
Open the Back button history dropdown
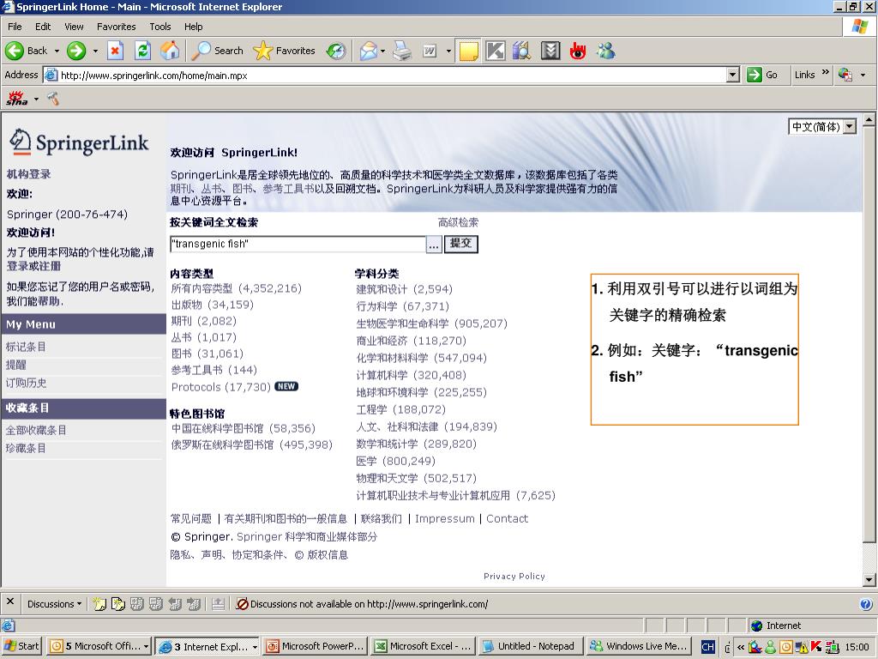(x=57, y=51)
